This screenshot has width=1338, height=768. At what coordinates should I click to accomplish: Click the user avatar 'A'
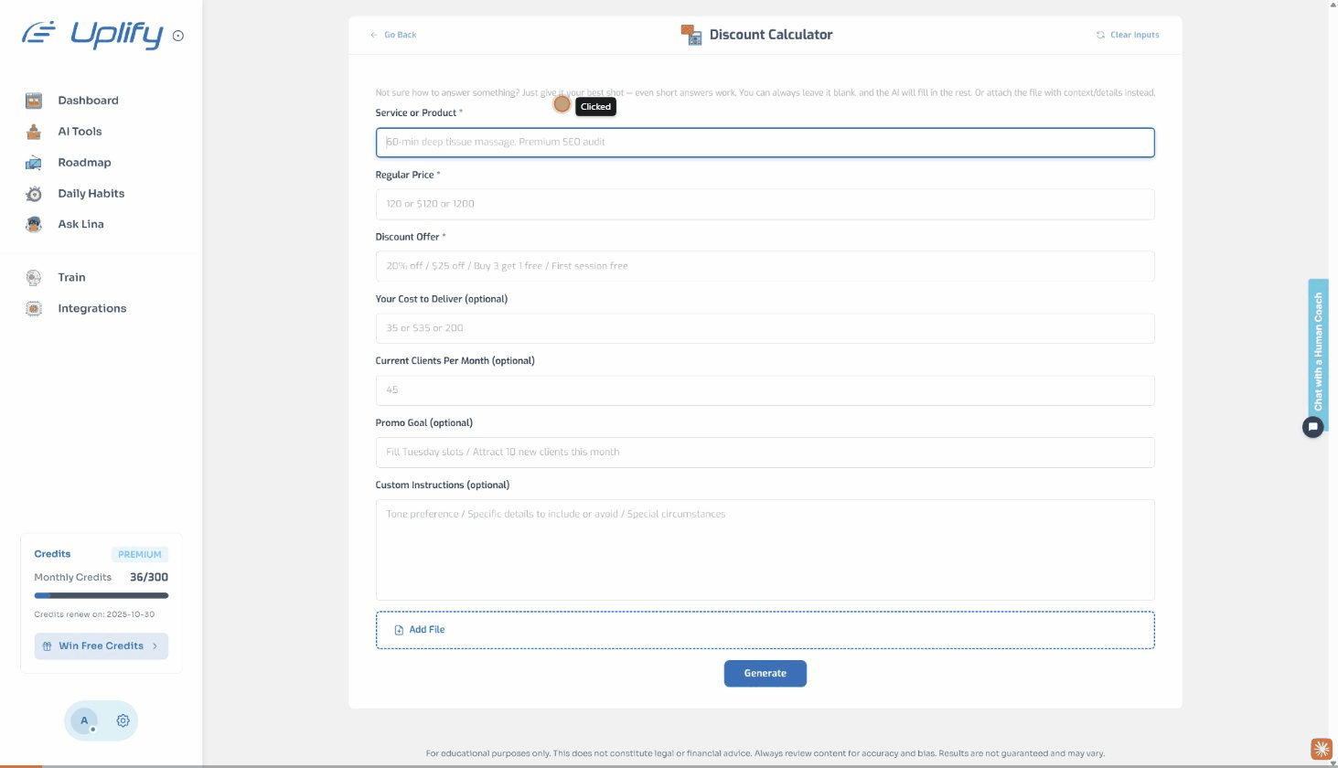(x=85, y=720)
